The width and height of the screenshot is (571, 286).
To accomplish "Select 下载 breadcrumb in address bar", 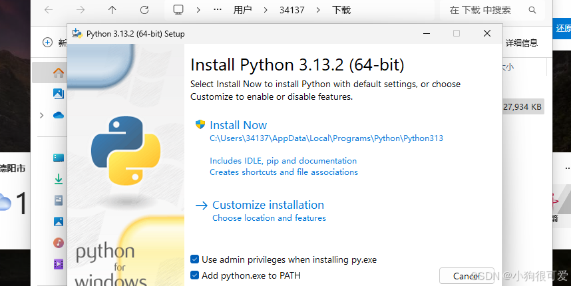I will [x=341, y=10].
